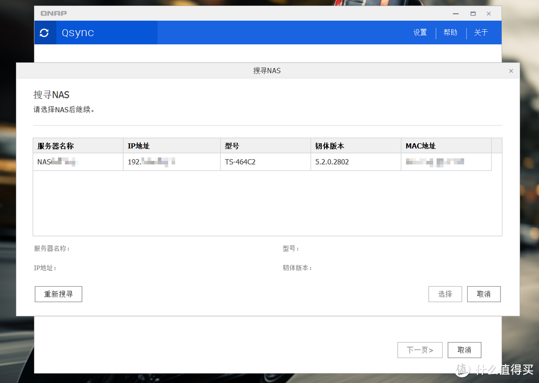Screen dimensions: 539x383
Task: Open the 关于 about page
Action: (x=481, y=32)
